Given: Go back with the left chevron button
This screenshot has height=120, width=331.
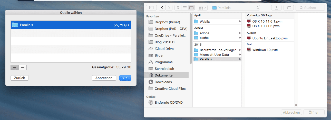Looking at the screenshot, I should click(x=162, y=8).
